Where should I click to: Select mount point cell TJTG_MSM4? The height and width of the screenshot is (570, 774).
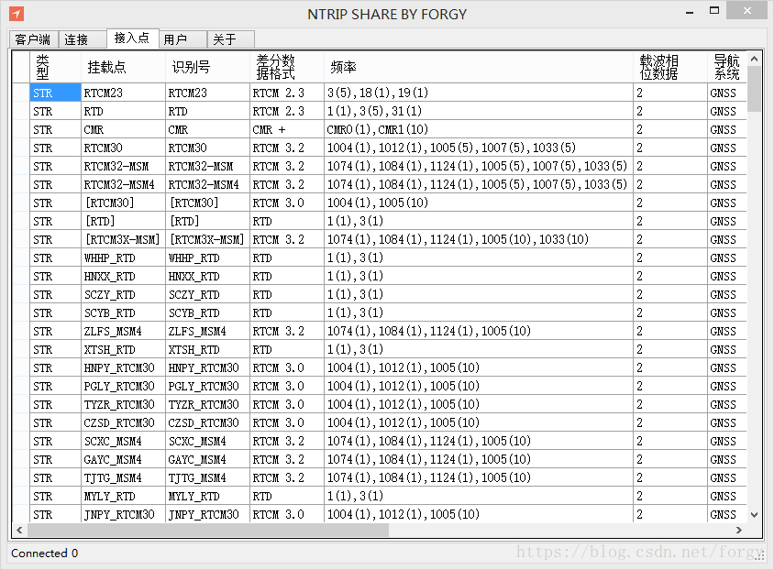(x=123, y=477)
